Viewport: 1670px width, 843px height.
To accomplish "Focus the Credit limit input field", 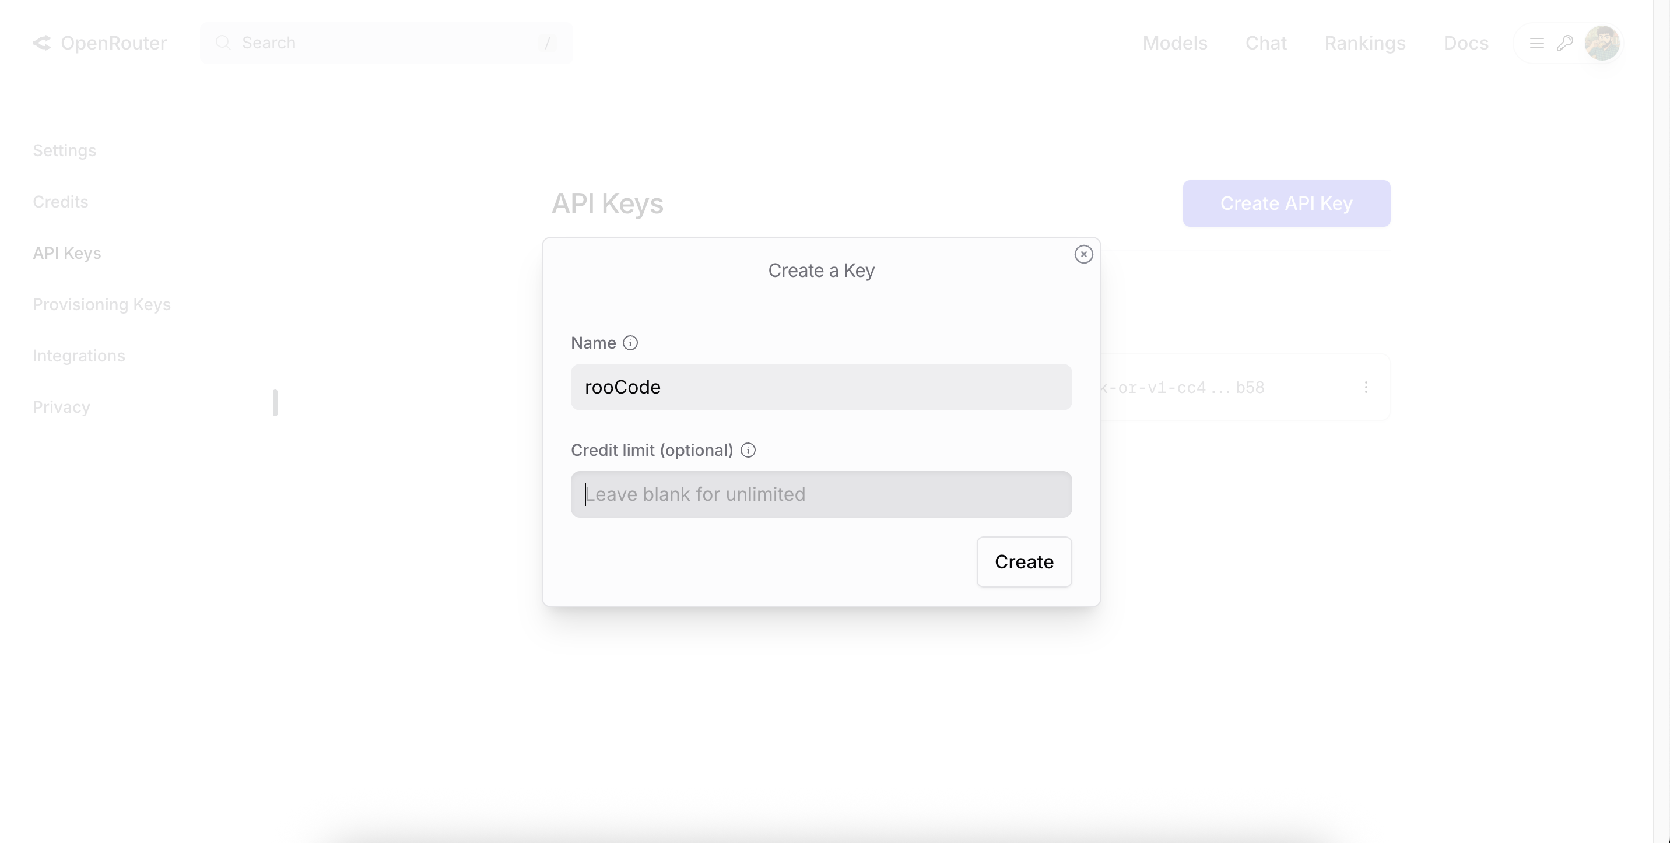I will (821, 494).
